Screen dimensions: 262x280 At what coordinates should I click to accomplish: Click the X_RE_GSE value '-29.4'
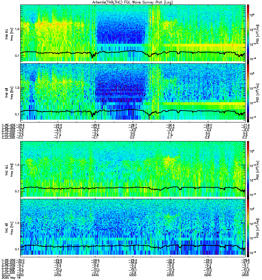(x=133, y=260)
